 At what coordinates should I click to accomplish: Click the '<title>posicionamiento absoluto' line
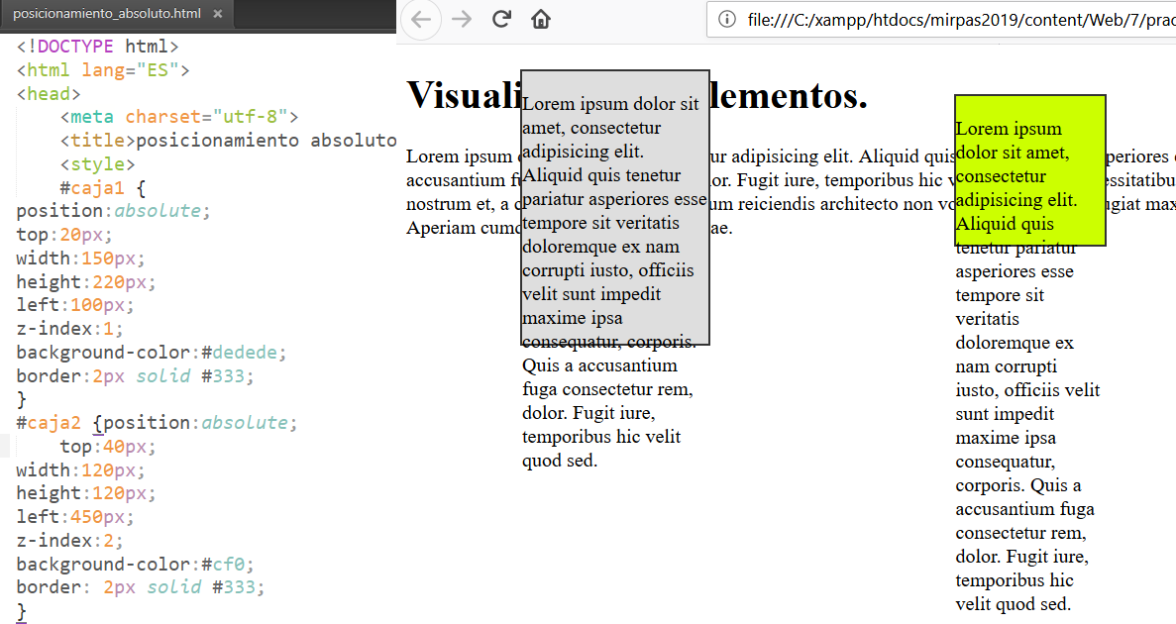228,141
